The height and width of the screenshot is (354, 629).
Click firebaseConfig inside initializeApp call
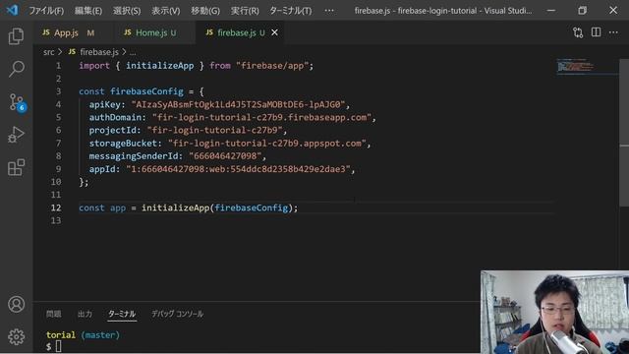point(252,207)
